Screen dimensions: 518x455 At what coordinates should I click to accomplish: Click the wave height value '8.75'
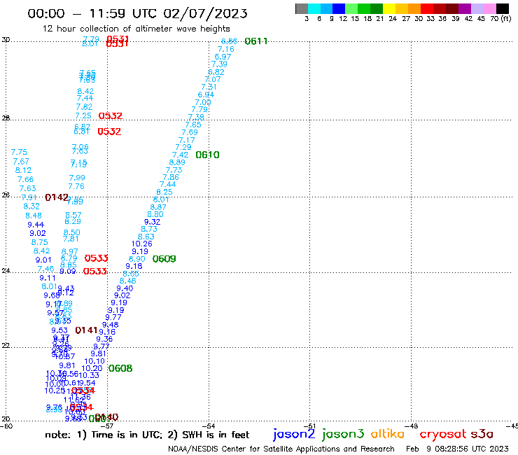(40, 242)
